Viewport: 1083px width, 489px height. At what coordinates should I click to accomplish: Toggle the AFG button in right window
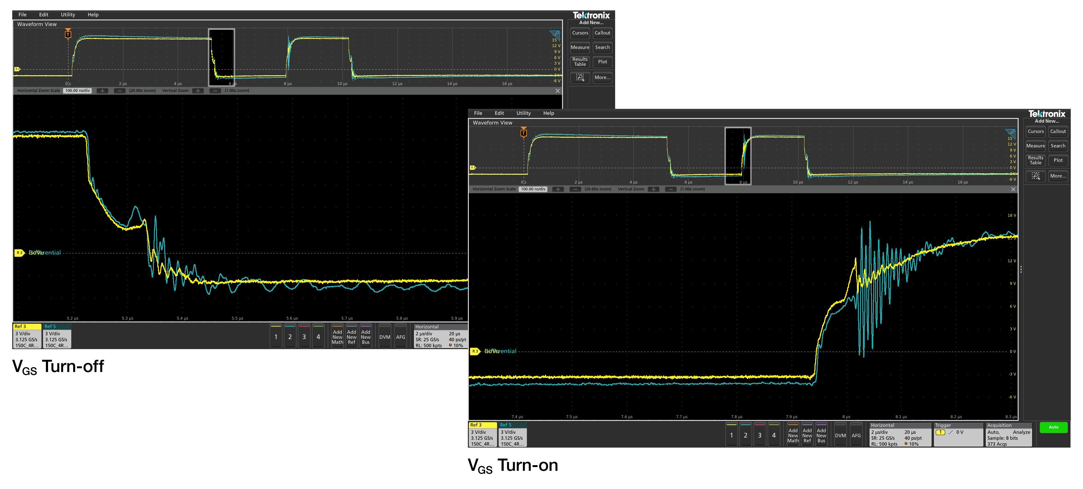point(856,435)
